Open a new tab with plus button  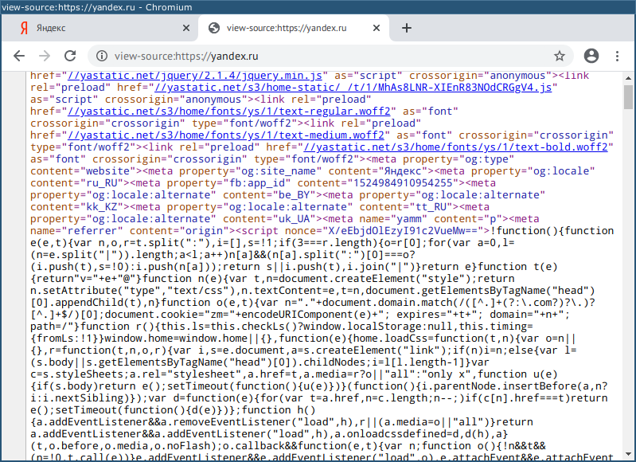(x=407, y=28)
